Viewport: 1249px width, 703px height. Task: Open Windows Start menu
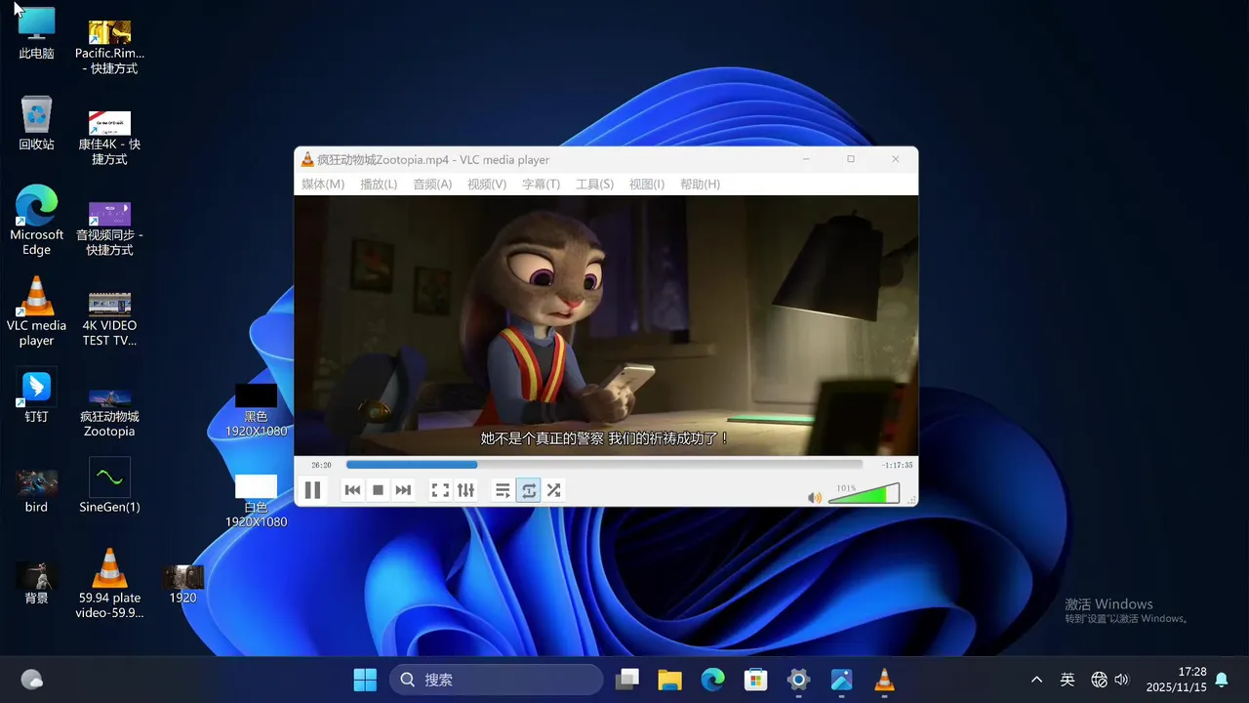365,680
